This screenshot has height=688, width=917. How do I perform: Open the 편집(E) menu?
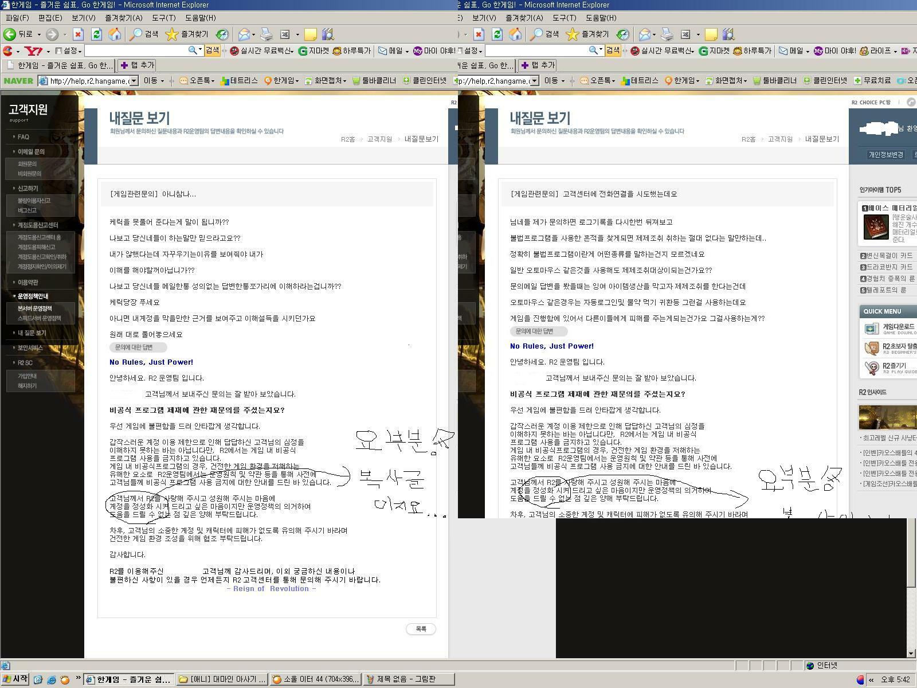click(x=49, y=18)
